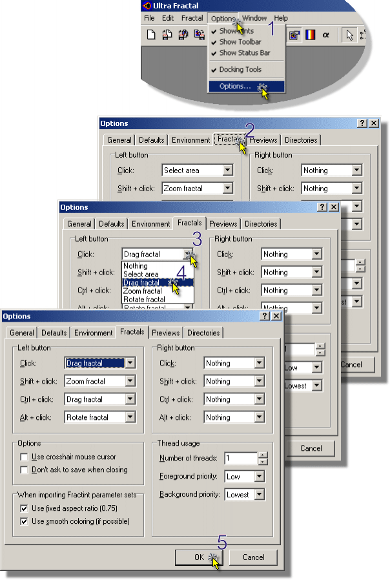The width and height of the screenshot is (390, 580).
Task: Switch to General tab in front dialog
Action: click(x=22, y=333)
